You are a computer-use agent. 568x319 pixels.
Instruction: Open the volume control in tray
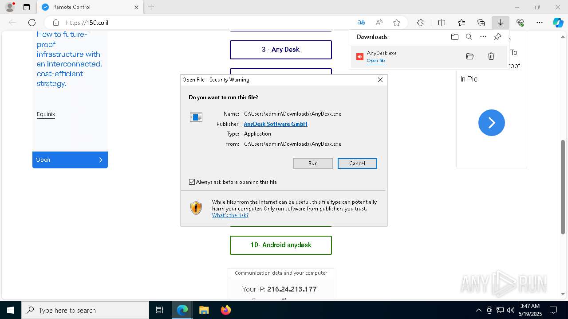511,310
